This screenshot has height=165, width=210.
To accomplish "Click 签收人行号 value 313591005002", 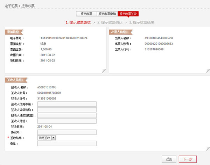I will coord(47,99).
